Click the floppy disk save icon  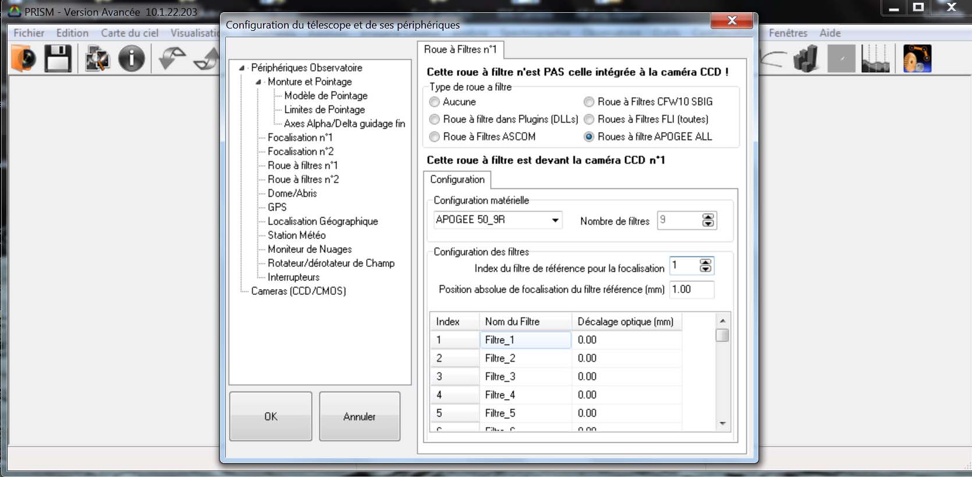(58, 59)
